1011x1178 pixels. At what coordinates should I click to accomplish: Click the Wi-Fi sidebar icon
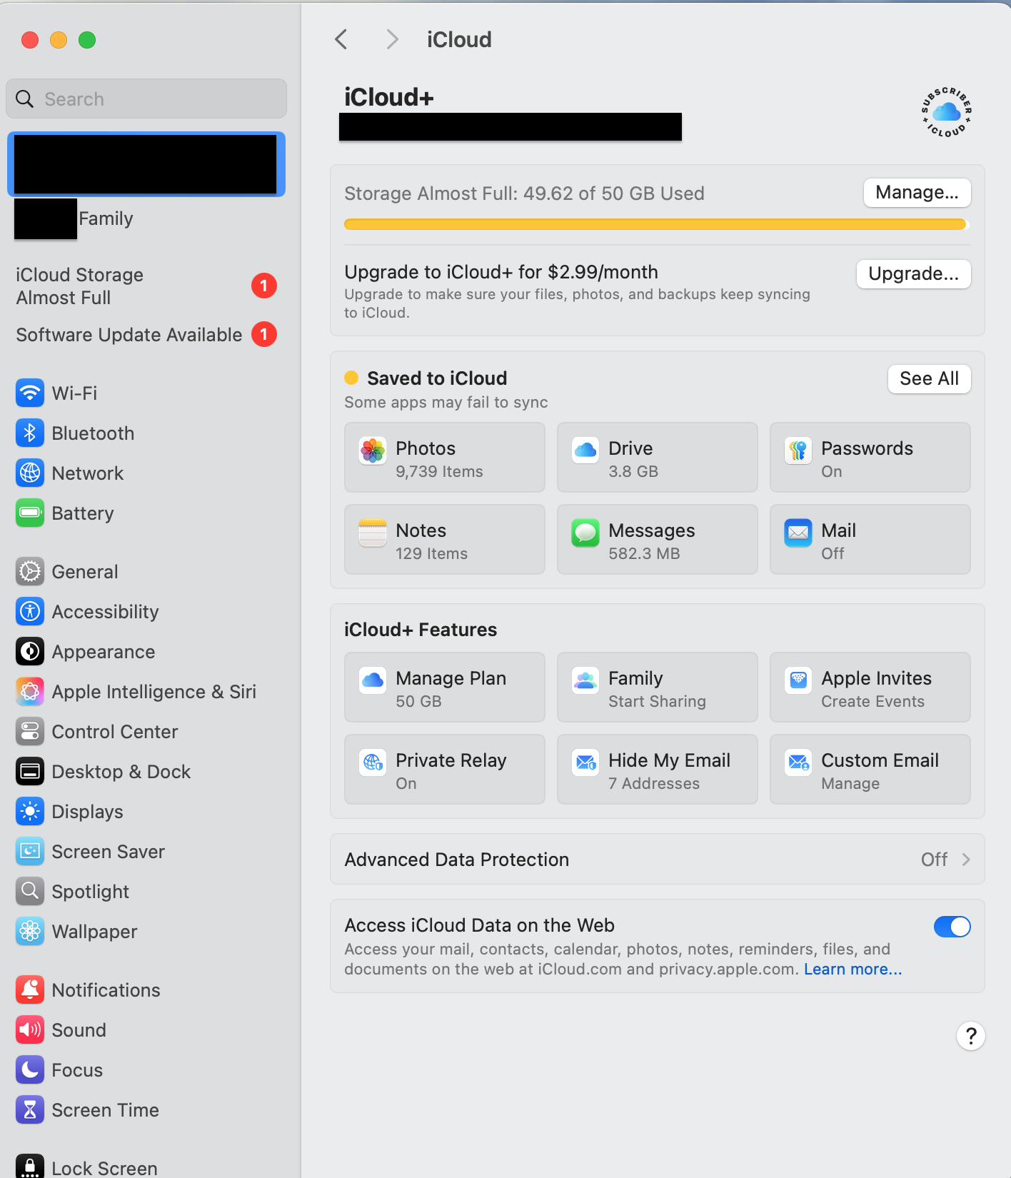point(30,393)
